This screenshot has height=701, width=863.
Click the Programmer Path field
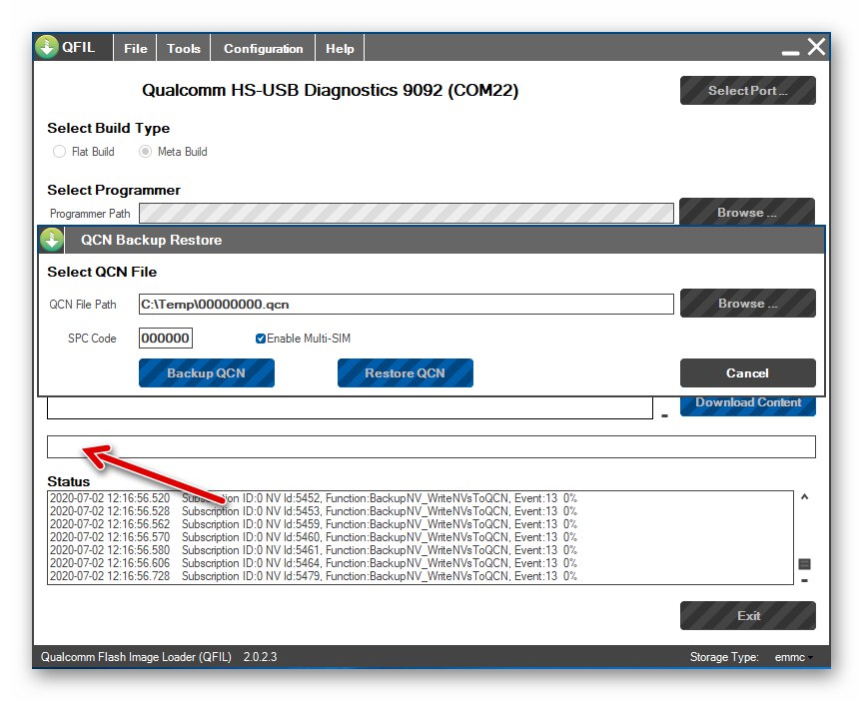(x=407, y=213)
